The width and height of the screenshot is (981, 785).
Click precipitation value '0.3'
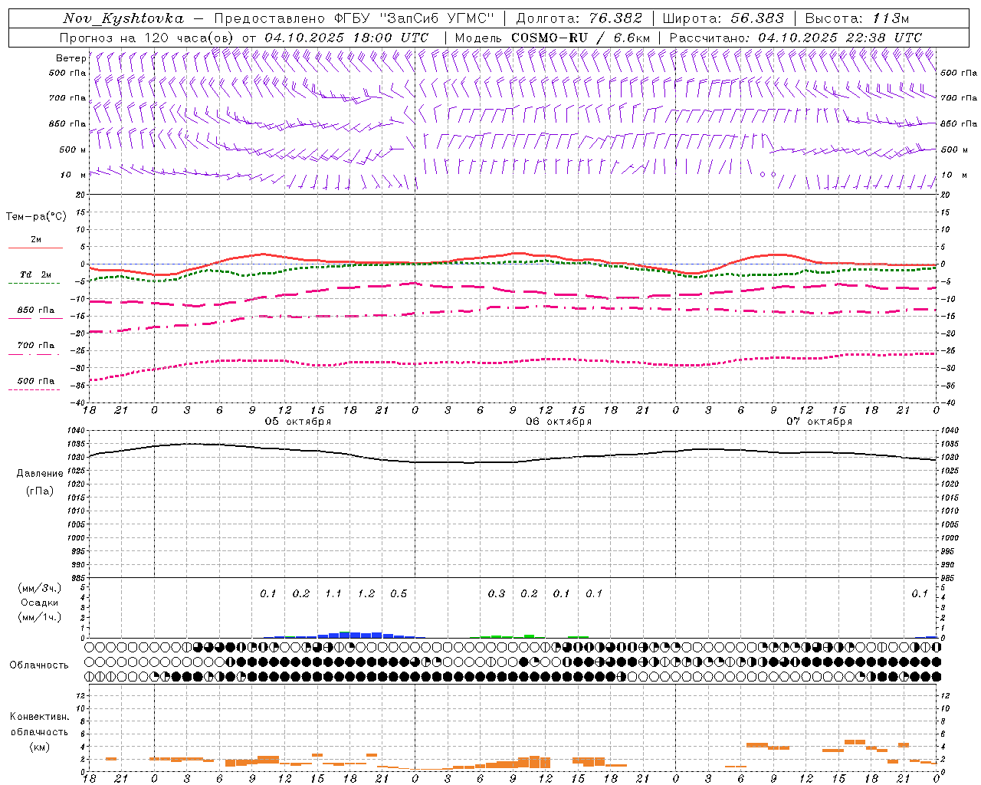coord(497,594)
